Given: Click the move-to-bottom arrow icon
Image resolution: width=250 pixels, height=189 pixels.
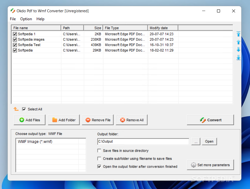Looking at the screenshot, I should pos(238,58).
